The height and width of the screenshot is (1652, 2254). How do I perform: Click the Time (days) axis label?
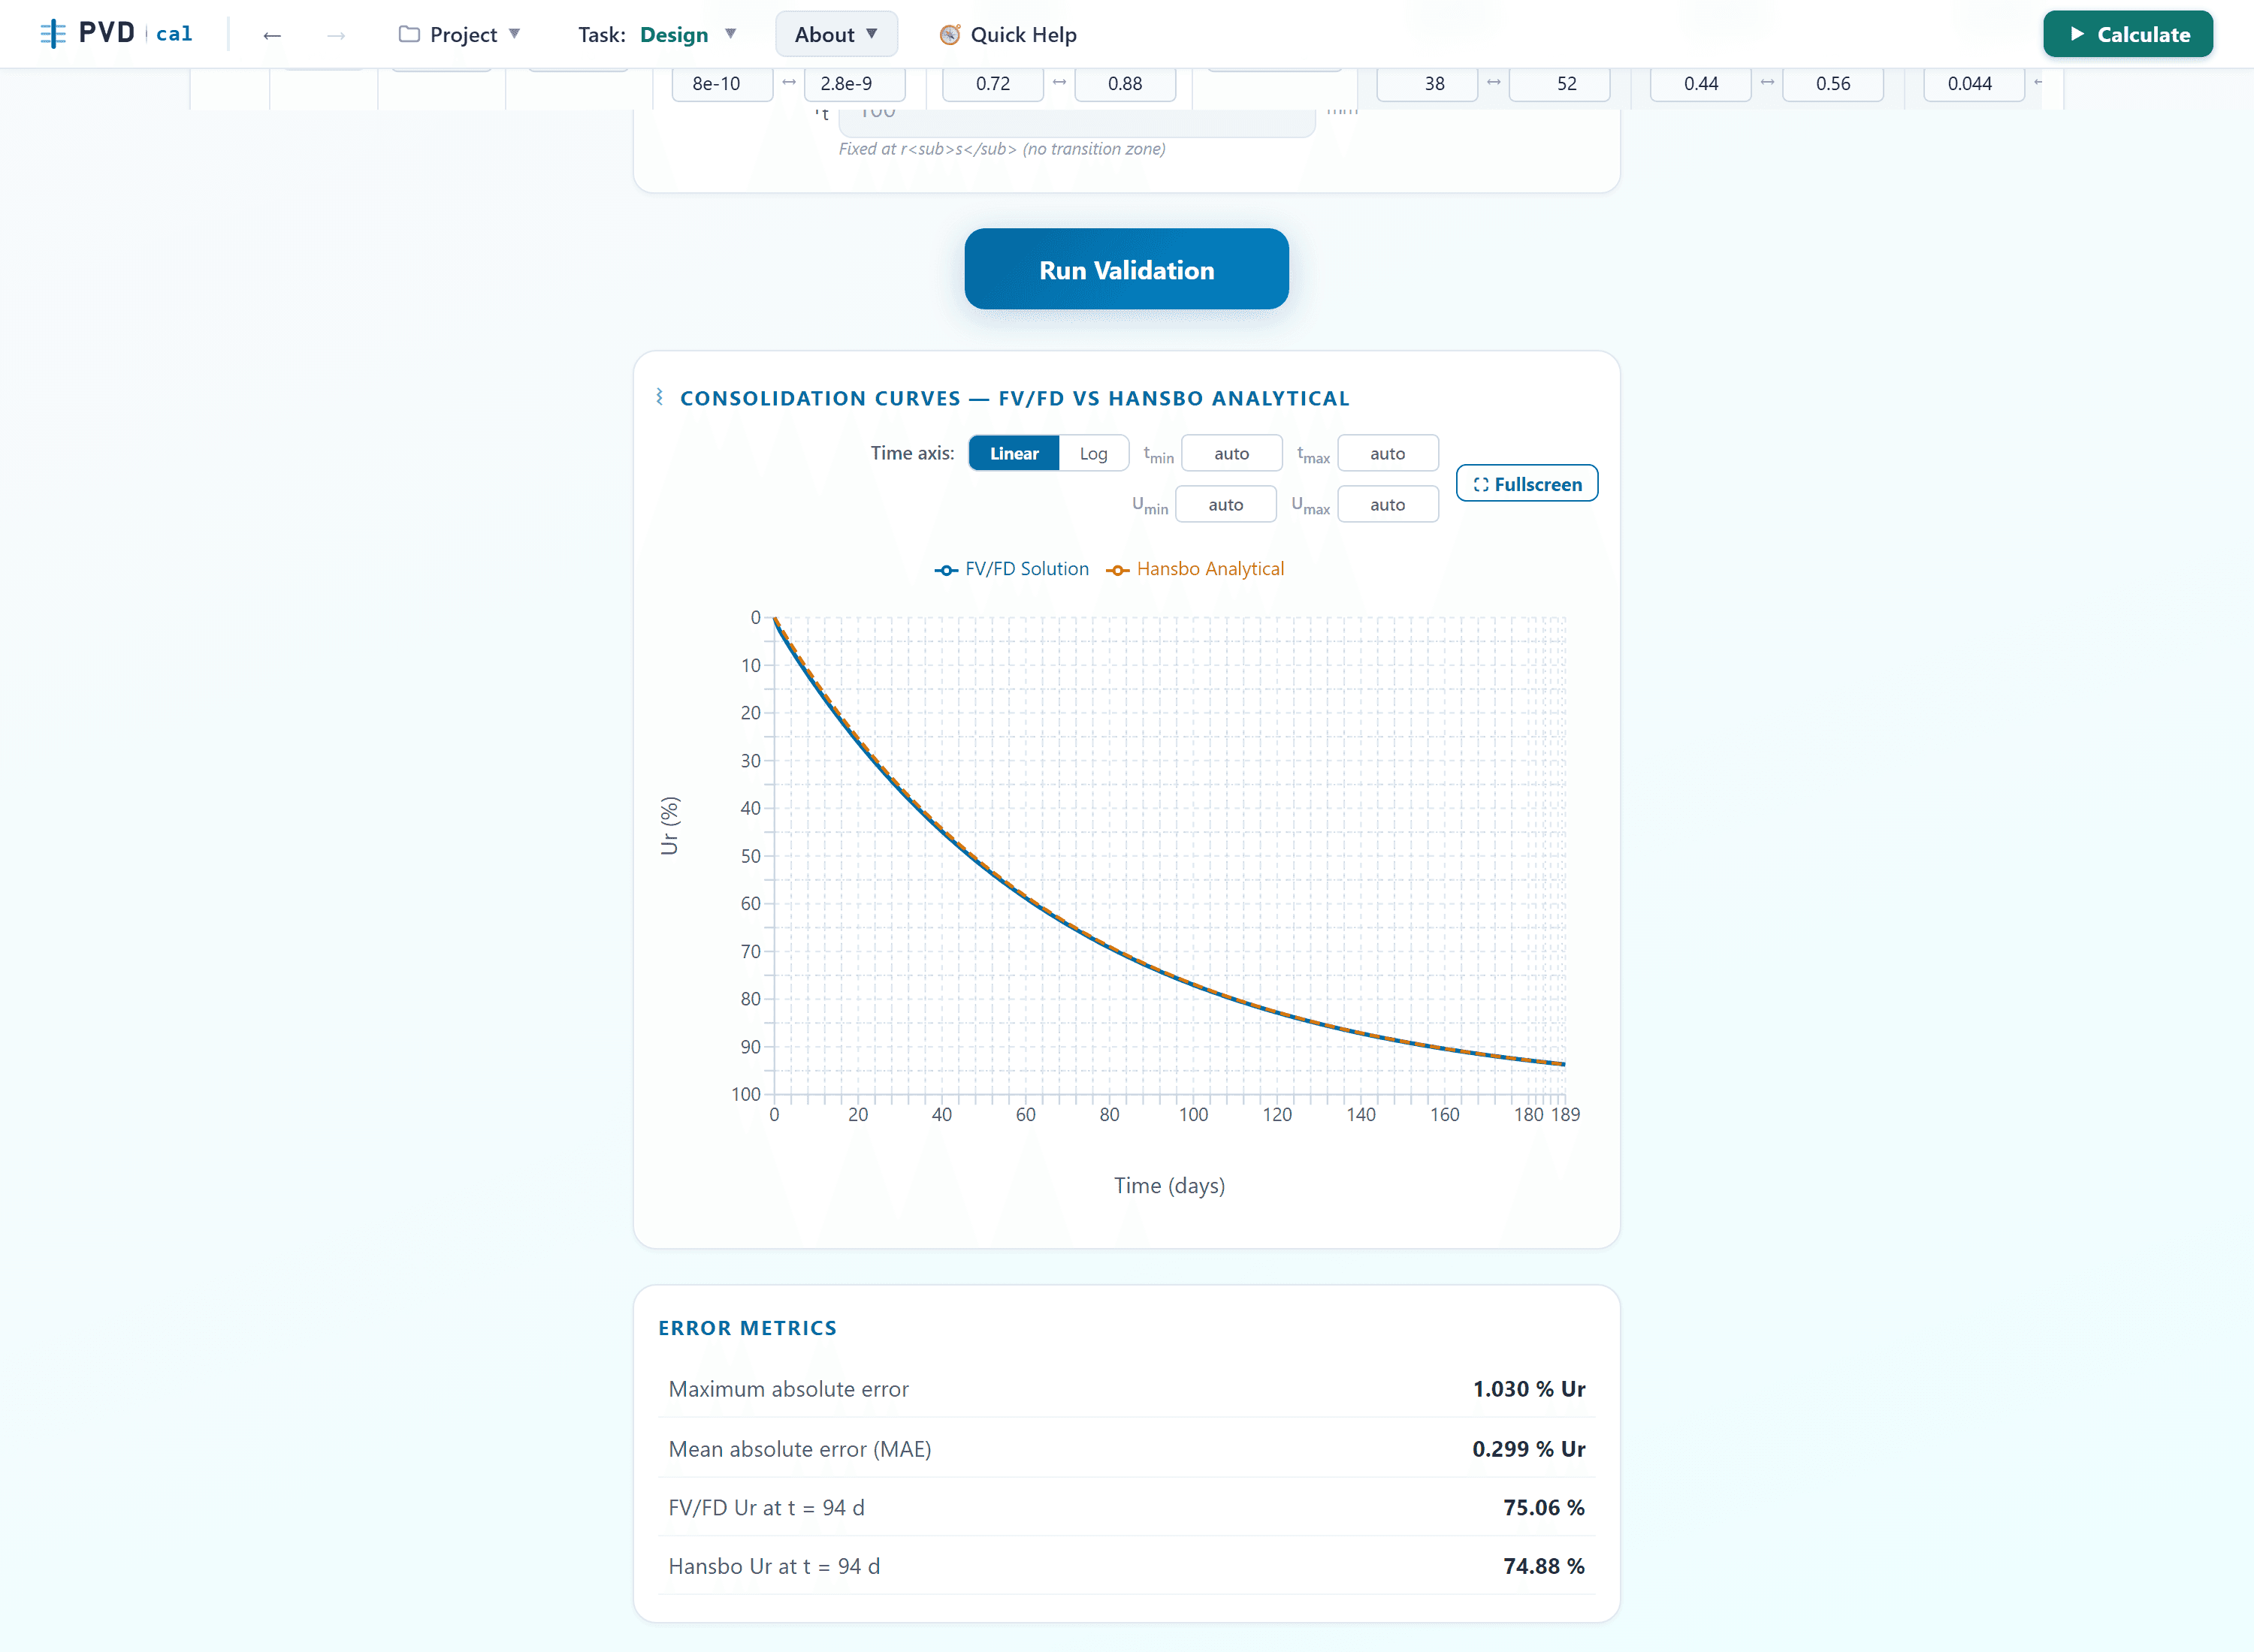[x=1170, y=1186]
